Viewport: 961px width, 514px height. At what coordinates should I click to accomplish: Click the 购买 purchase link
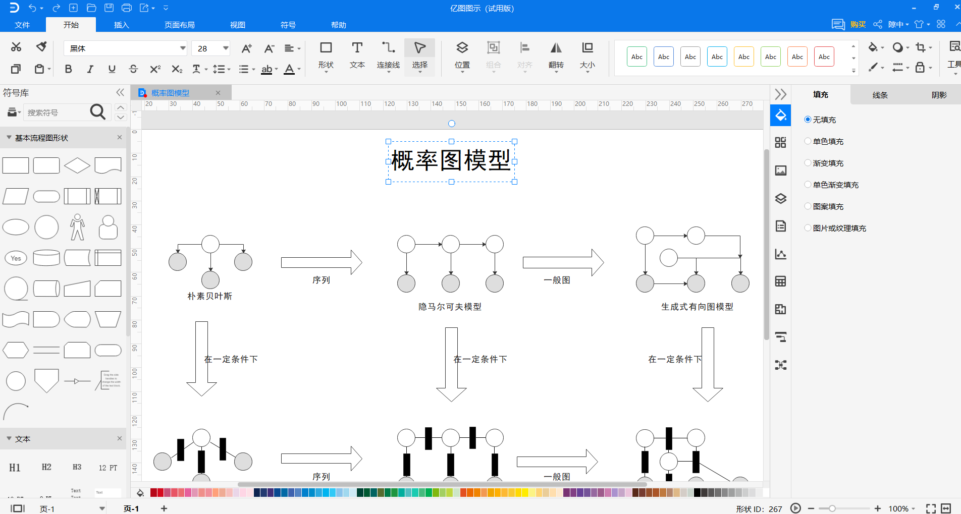tap(858, 24)
